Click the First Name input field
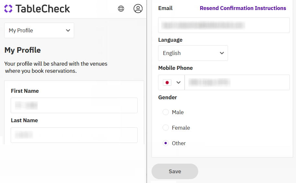This screenshot has width=296, height=183. tap(74, 105)
